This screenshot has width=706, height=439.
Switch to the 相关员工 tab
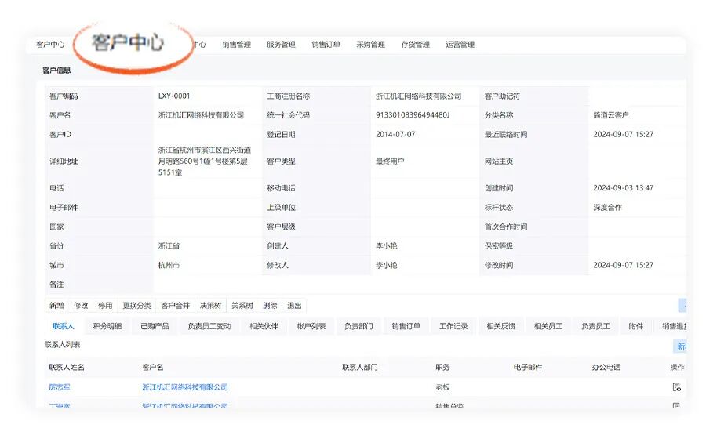[x=548, y=326]
